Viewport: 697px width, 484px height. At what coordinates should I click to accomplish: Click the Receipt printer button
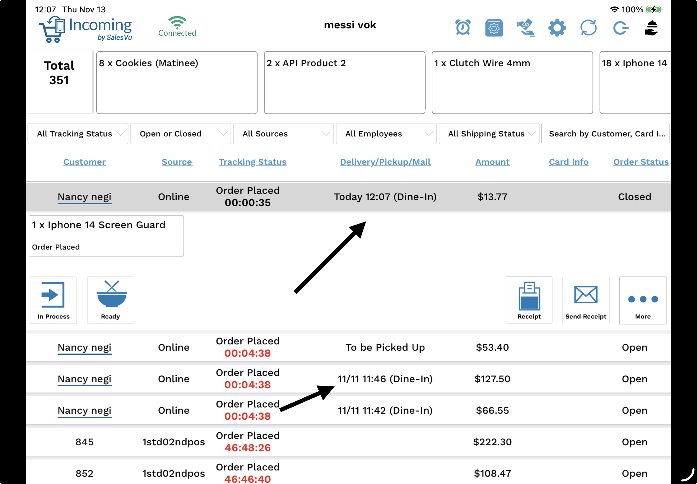(x=529, y=300)
